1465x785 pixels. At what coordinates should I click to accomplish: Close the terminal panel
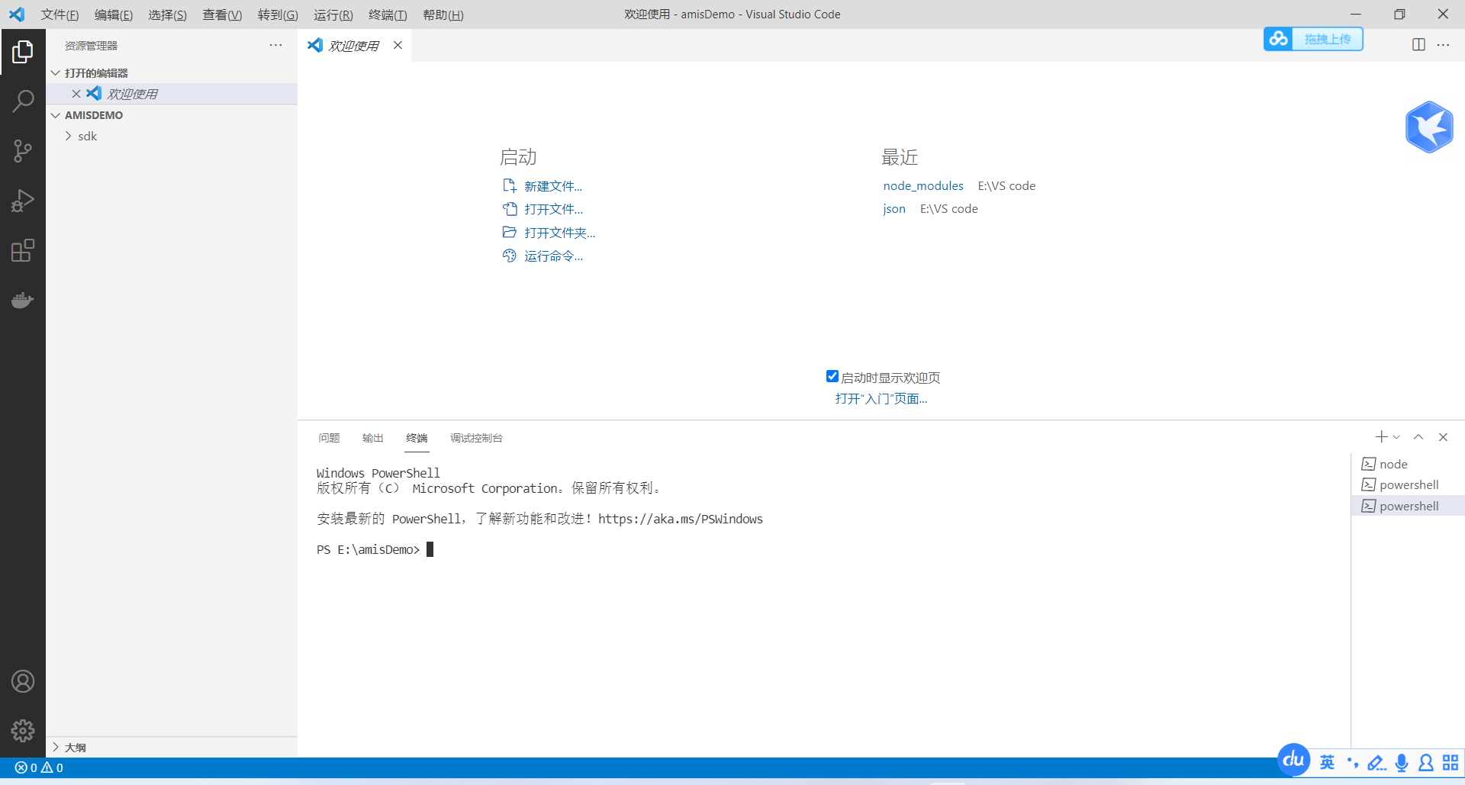click(x=1443, y=437)
